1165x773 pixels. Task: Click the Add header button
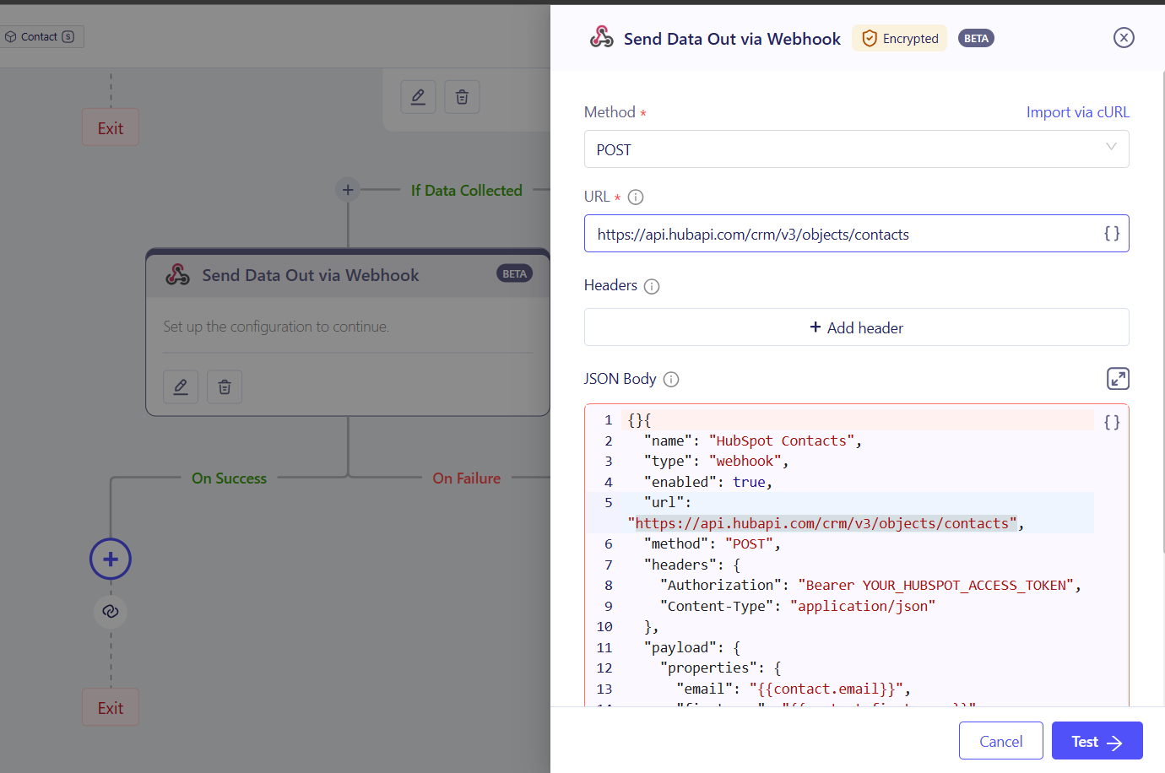tap(856, 327)
